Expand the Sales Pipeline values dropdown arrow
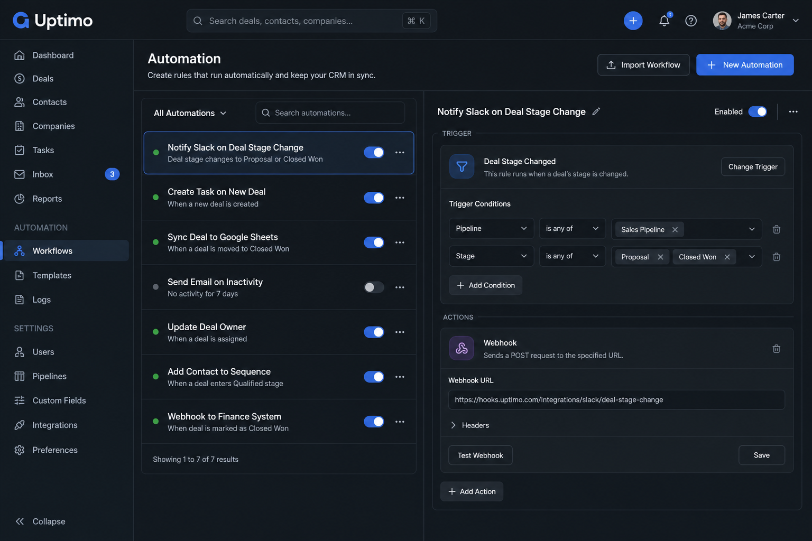812x541 pixels. [x=752, y=229]
